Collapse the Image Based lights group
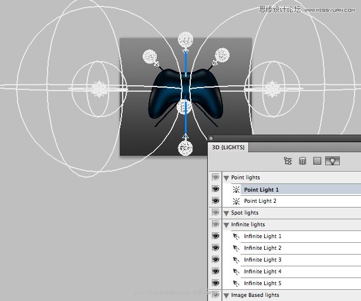361x301 pixels. click(226, 295)
